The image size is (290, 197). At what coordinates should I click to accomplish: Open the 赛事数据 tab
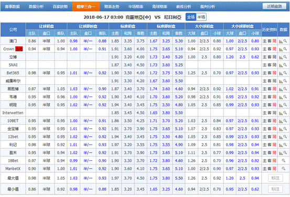pos(12,7)
